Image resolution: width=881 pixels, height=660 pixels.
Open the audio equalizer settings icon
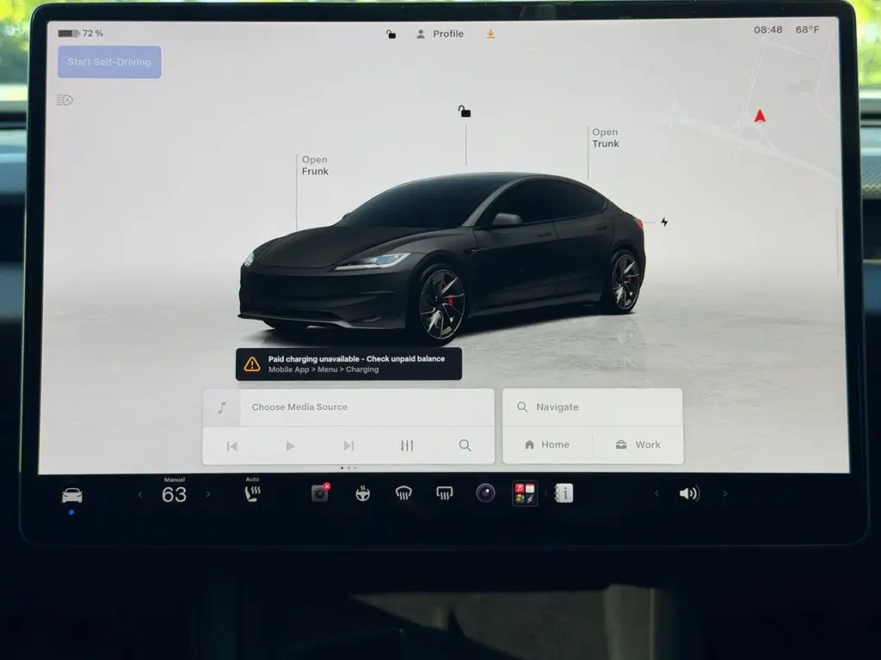(x=407, y=446)
